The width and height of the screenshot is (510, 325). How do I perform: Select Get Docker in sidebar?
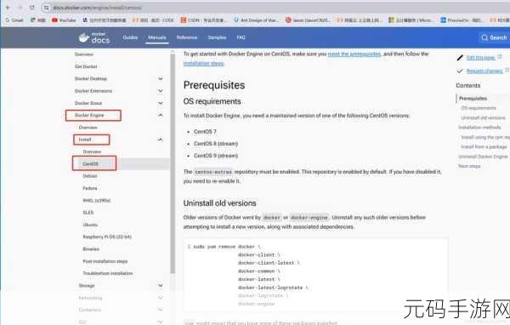[86, 66]
